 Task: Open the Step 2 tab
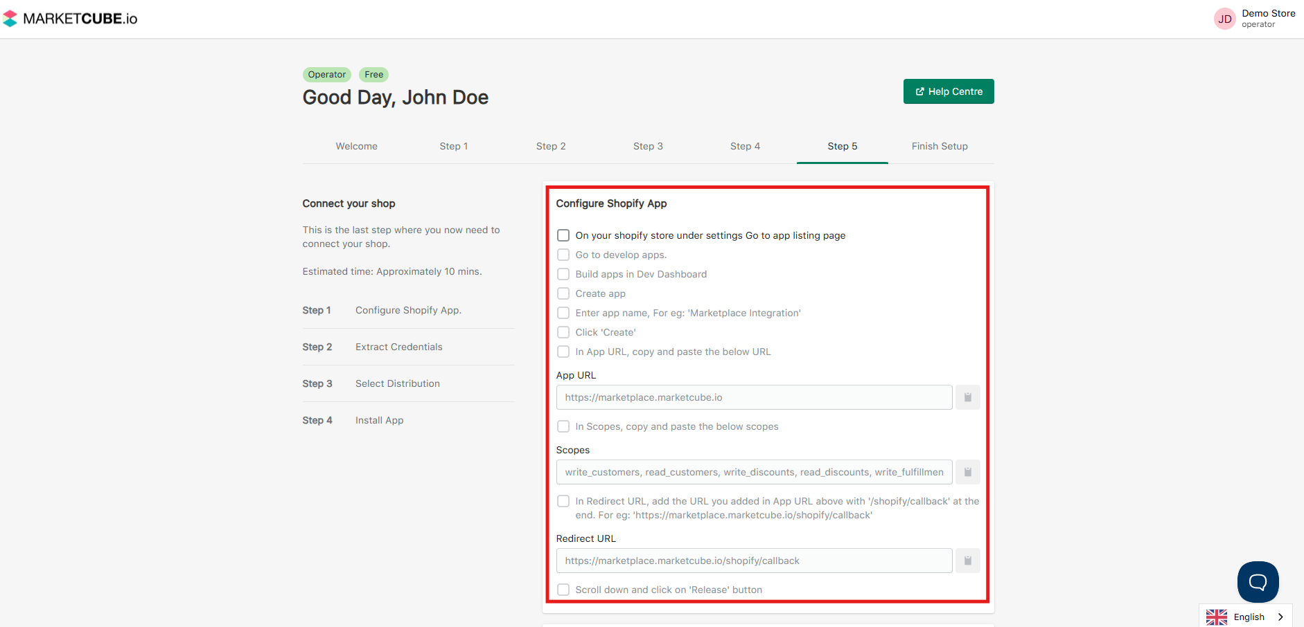551,146
